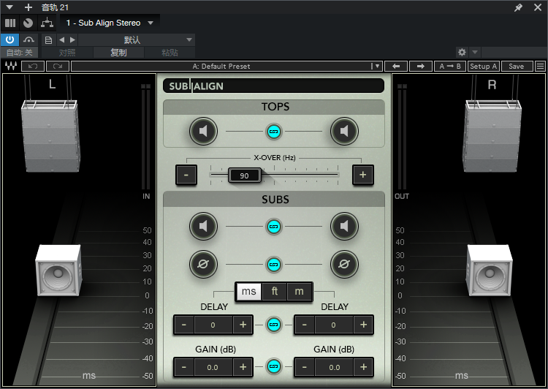Screen dimensions: 548x389
Task: Toggle the gain link button
Action: click(x=274, y=366)
